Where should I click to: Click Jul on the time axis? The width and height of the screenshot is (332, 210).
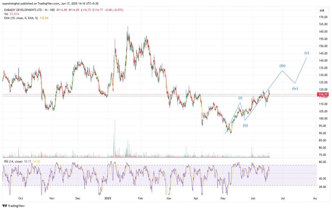[282, 198]
